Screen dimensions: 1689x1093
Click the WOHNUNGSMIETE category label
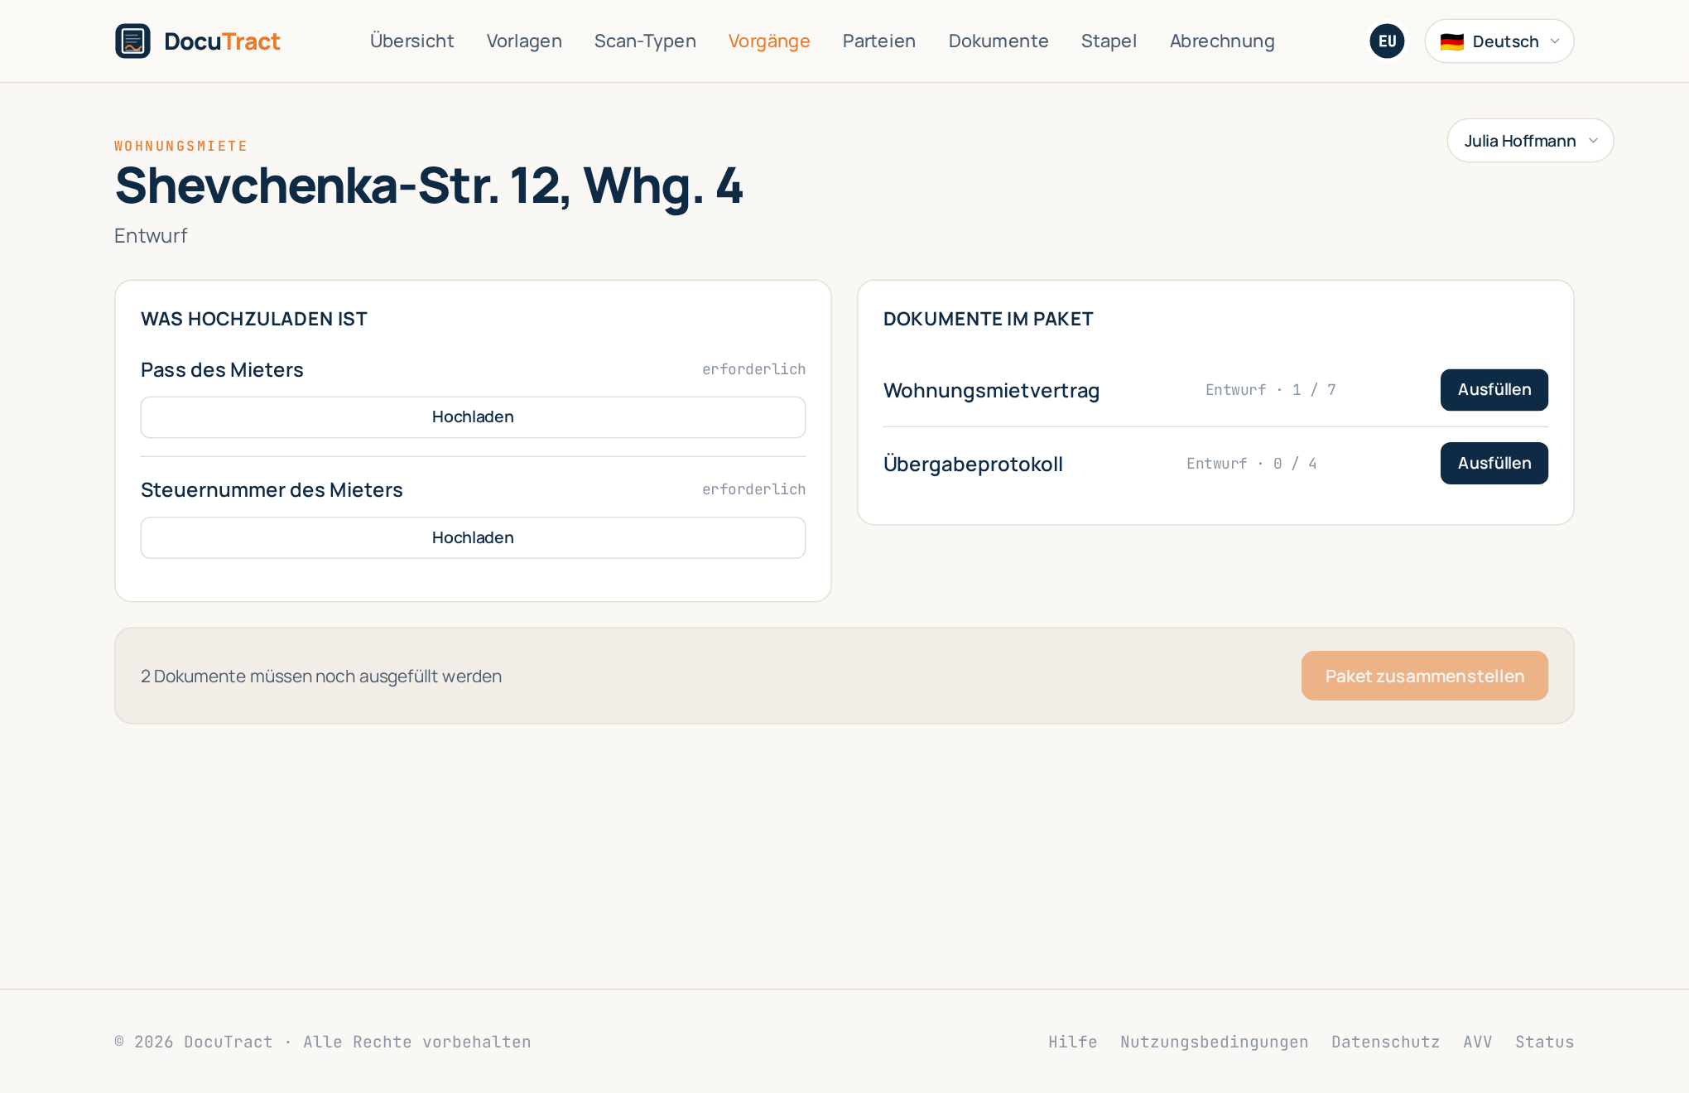[180, 146]
